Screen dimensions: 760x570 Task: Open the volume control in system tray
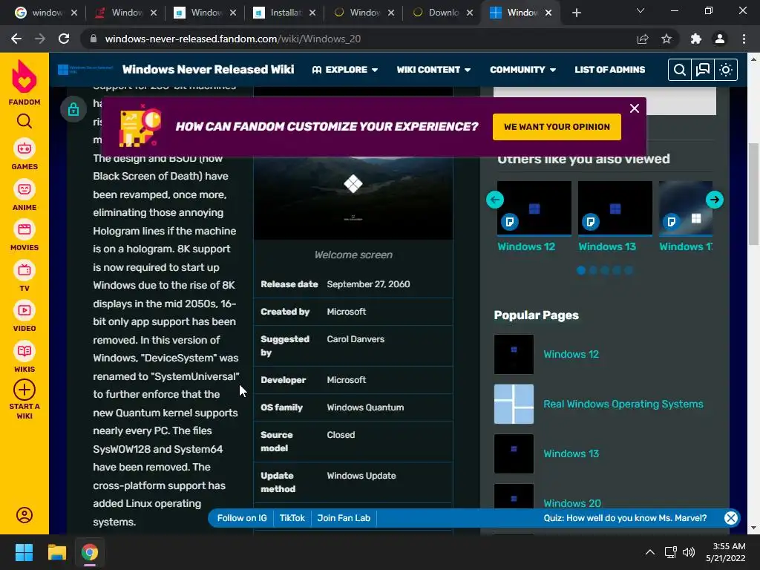point(689,552)
